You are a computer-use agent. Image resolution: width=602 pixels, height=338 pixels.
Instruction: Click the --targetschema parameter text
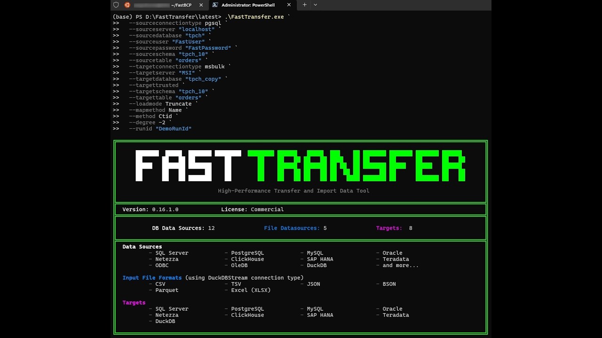152,92
